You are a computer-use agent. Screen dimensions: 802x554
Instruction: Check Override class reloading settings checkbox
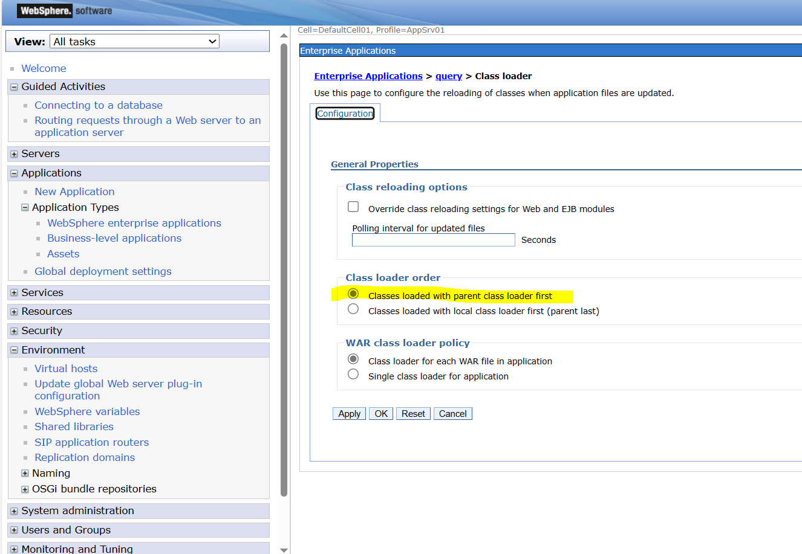point(353,207)
